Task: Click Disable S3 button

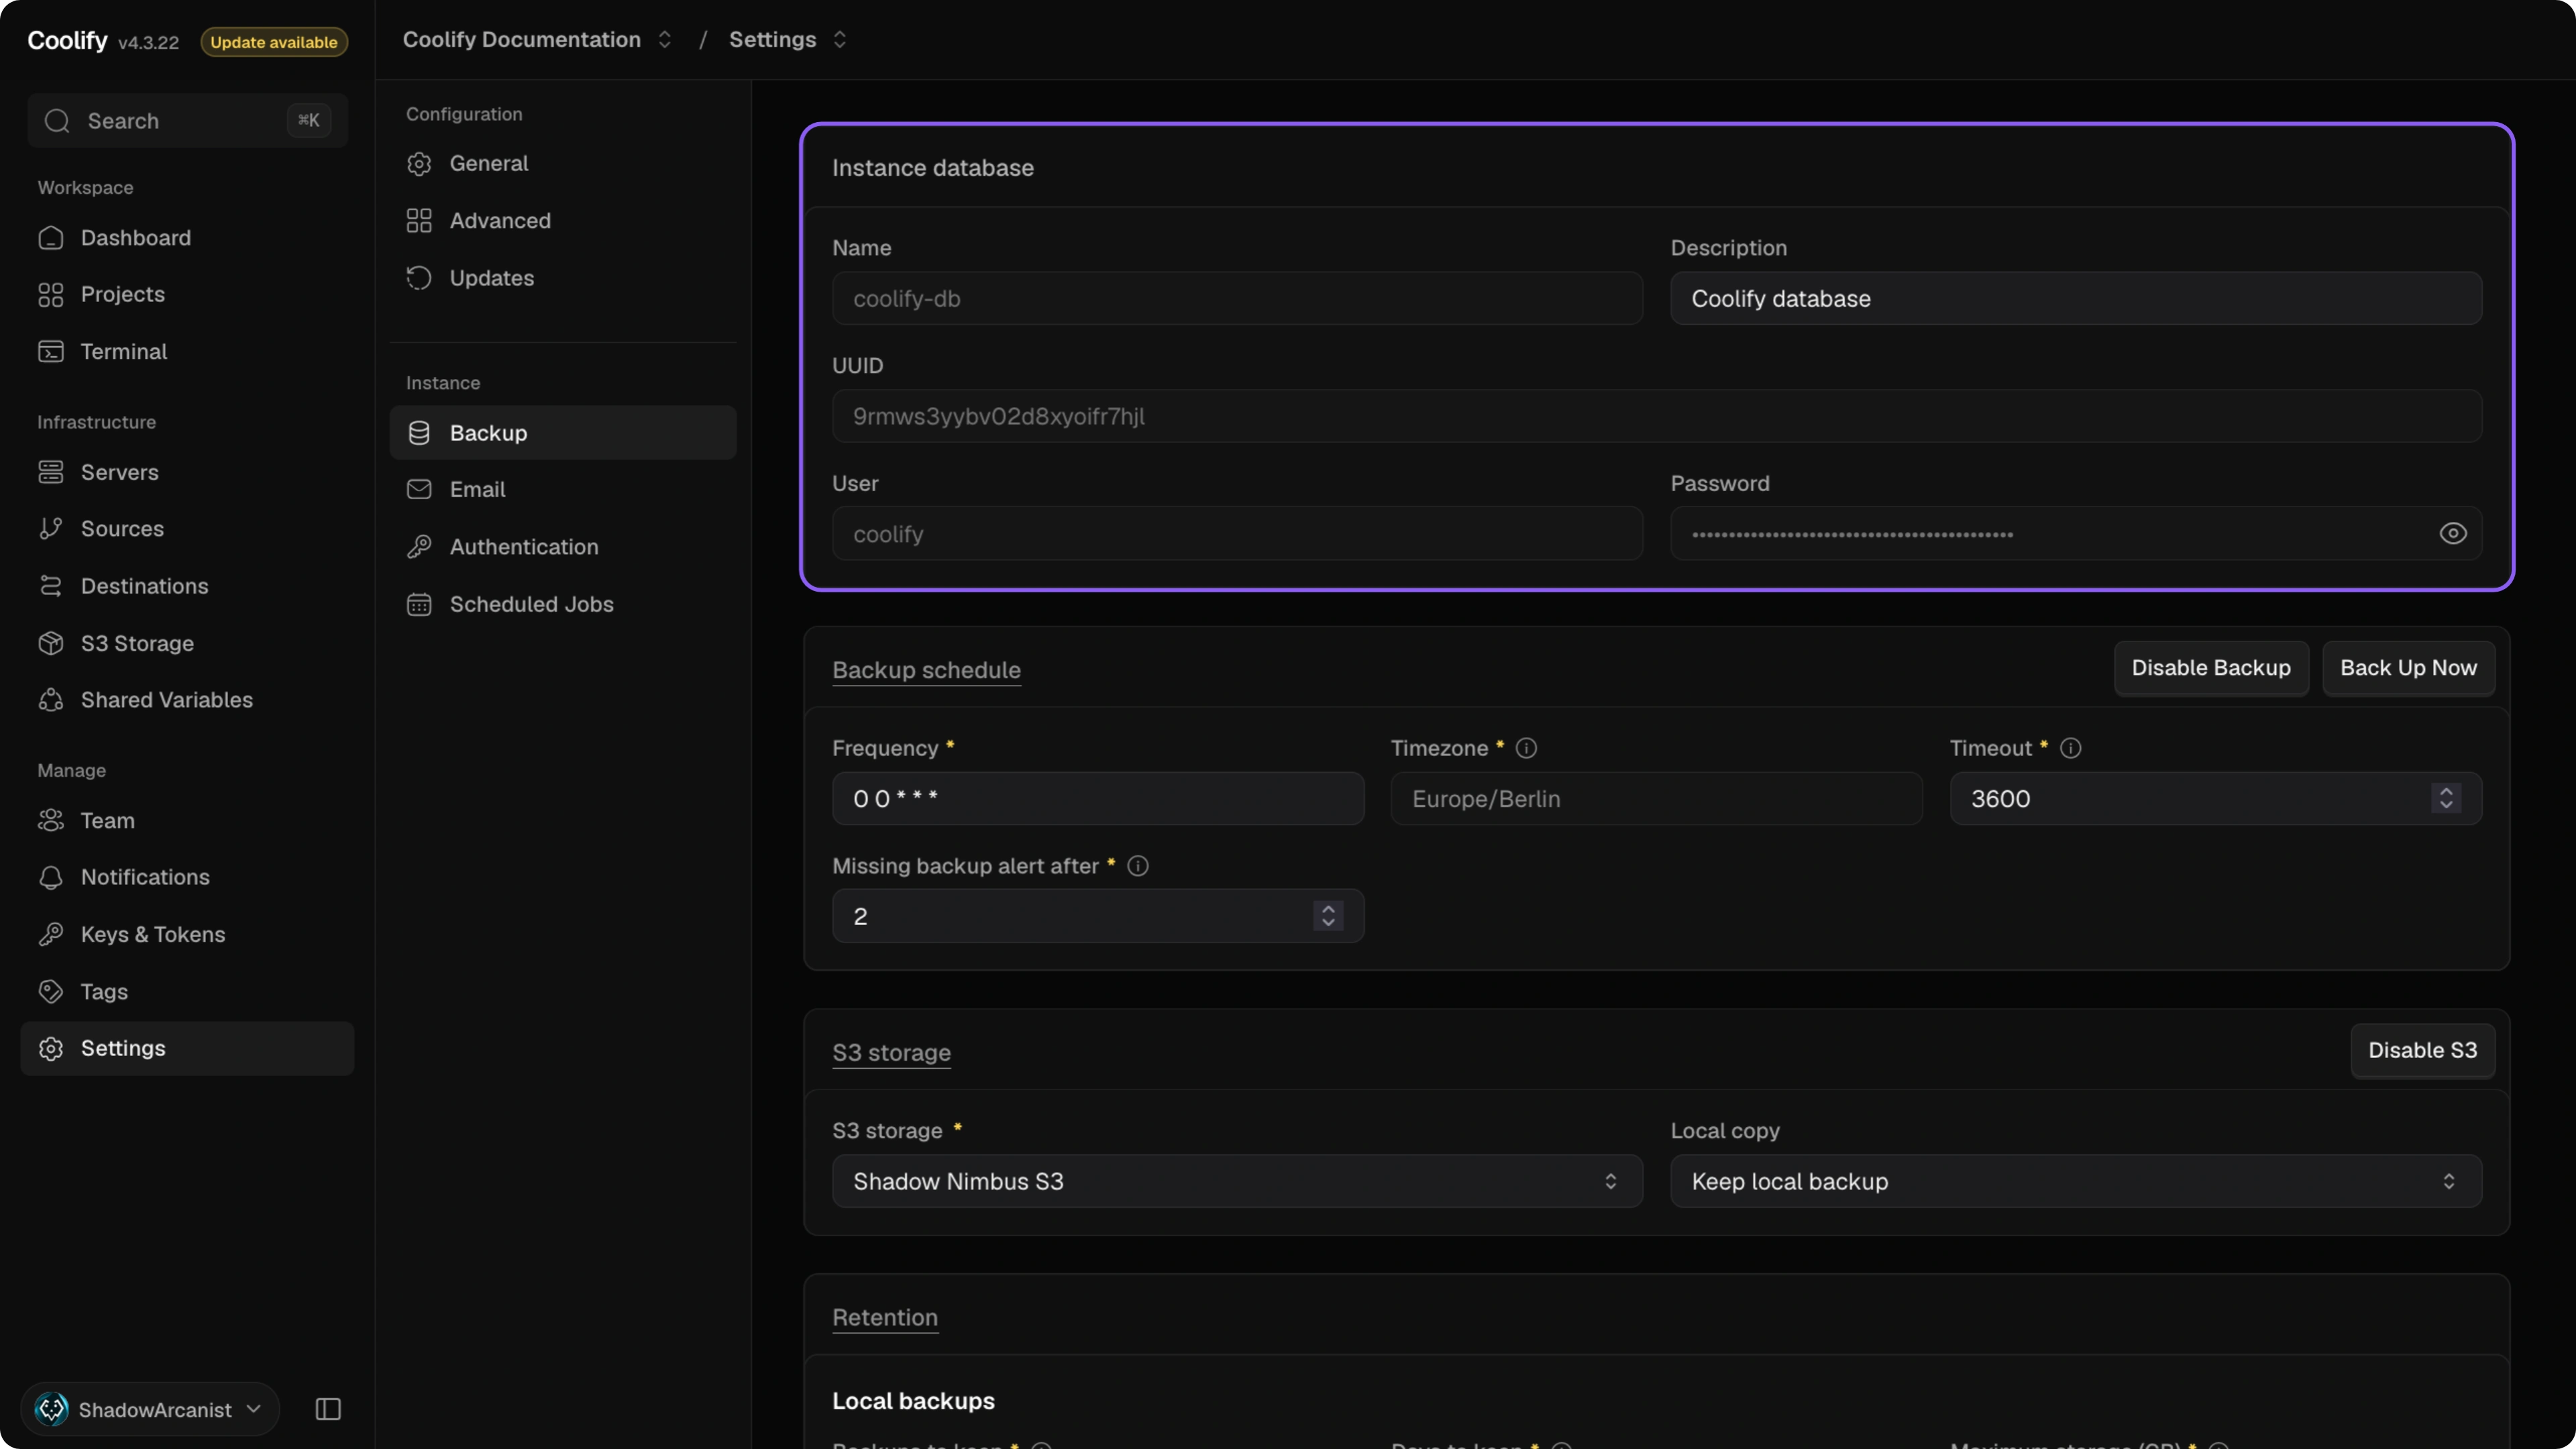Action: [2422, 1050]
